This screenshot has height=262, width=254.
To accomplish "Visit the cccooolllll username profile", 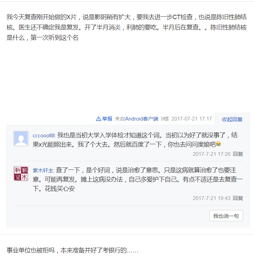I will (x=44, y=136).
